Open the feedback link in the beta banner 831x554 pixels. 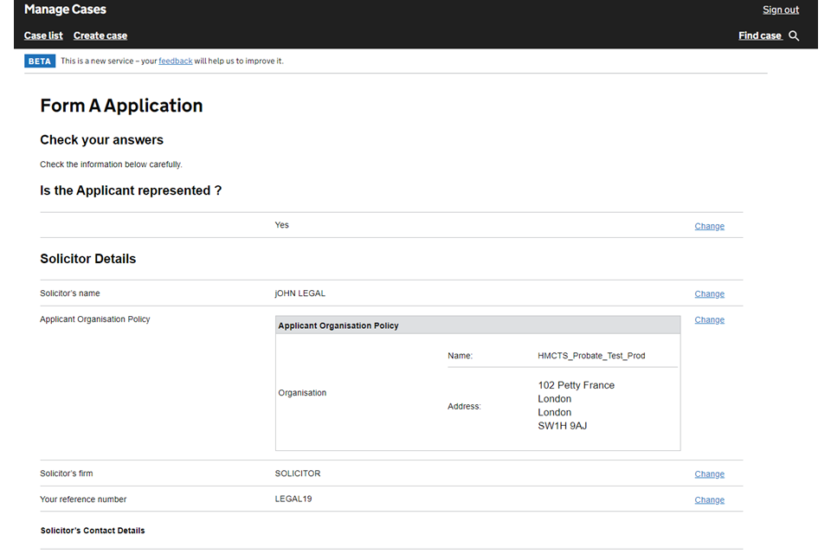[175, 61]
